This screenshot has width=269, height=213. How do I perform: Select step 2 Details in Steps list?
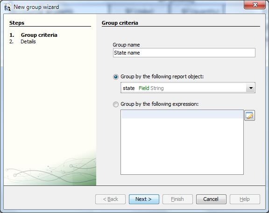click(28, 41)
